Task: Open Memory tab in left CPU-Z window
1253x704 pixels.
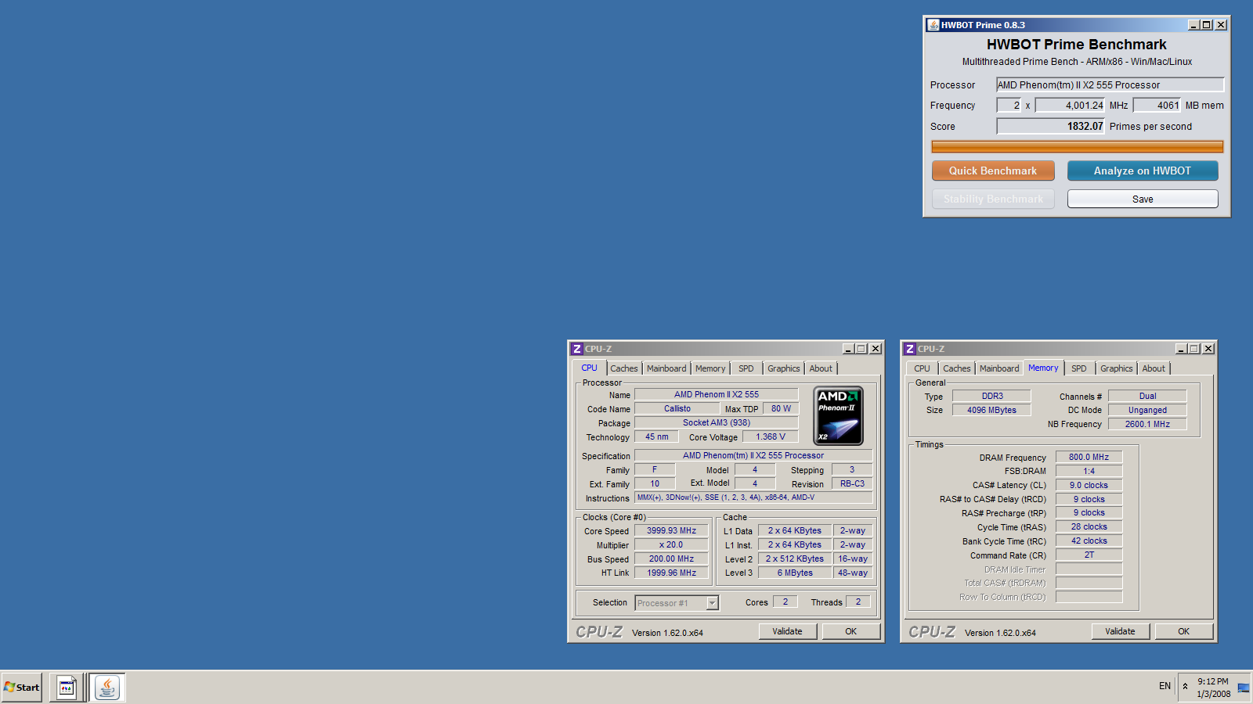Action: point(710,368)
